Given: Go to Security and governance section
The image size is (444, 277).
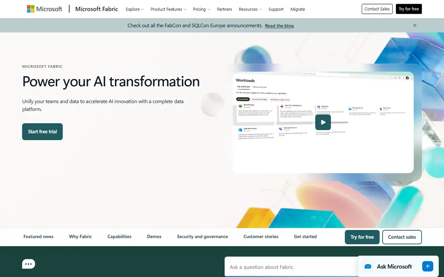Looking at the screenshot, I should coord(202,237).
